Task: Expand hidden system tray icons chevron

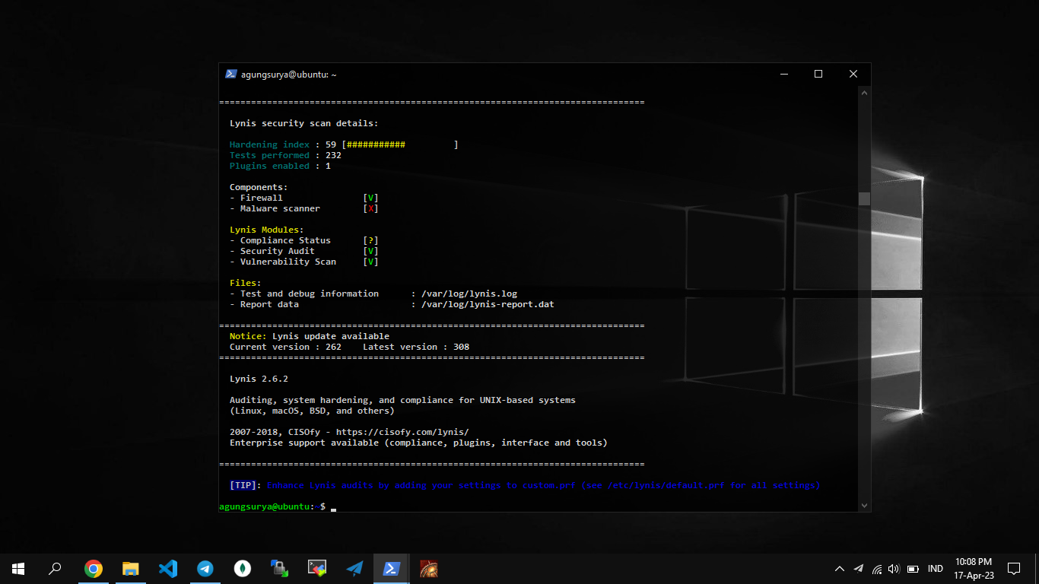Action: point(840,569)
